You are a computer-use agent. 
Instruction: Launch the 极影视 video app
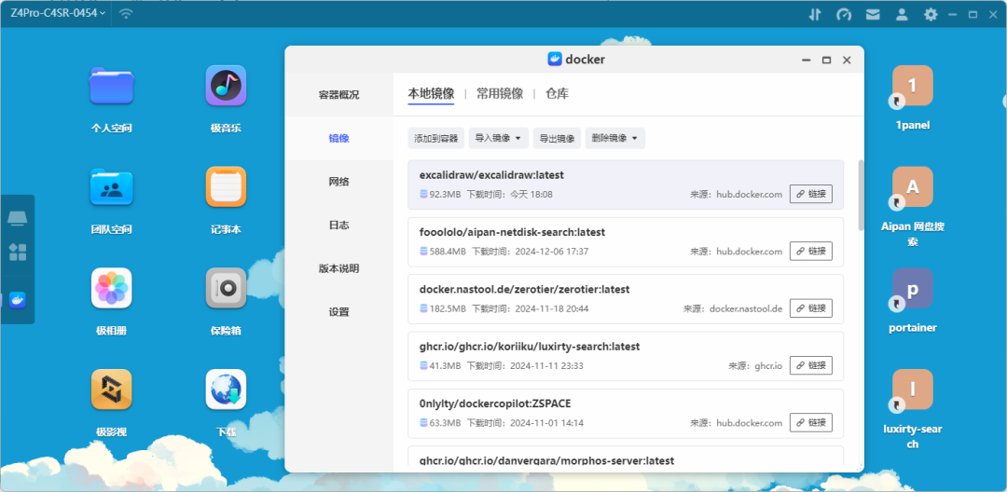(111, 389)
